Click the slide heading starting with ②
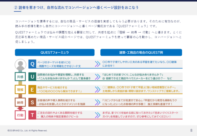197x136 pixels. coord(76,7)
